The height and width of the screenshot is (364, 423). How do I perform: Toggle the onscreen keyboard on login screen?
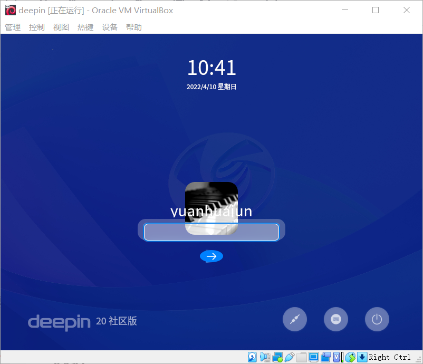coord(336,319)
